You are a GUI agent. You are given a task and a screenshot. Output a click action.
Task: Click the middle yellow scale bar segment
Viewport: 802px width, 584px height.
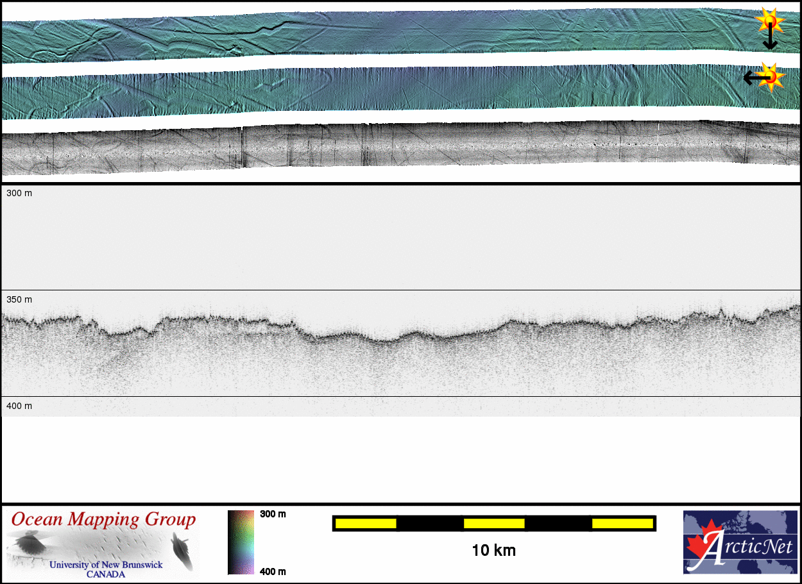(x=493, y=524)
